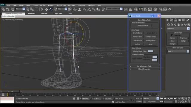The image size is (191, 107).
Task: Open the Modifiers menu
Action: [43, 5]
